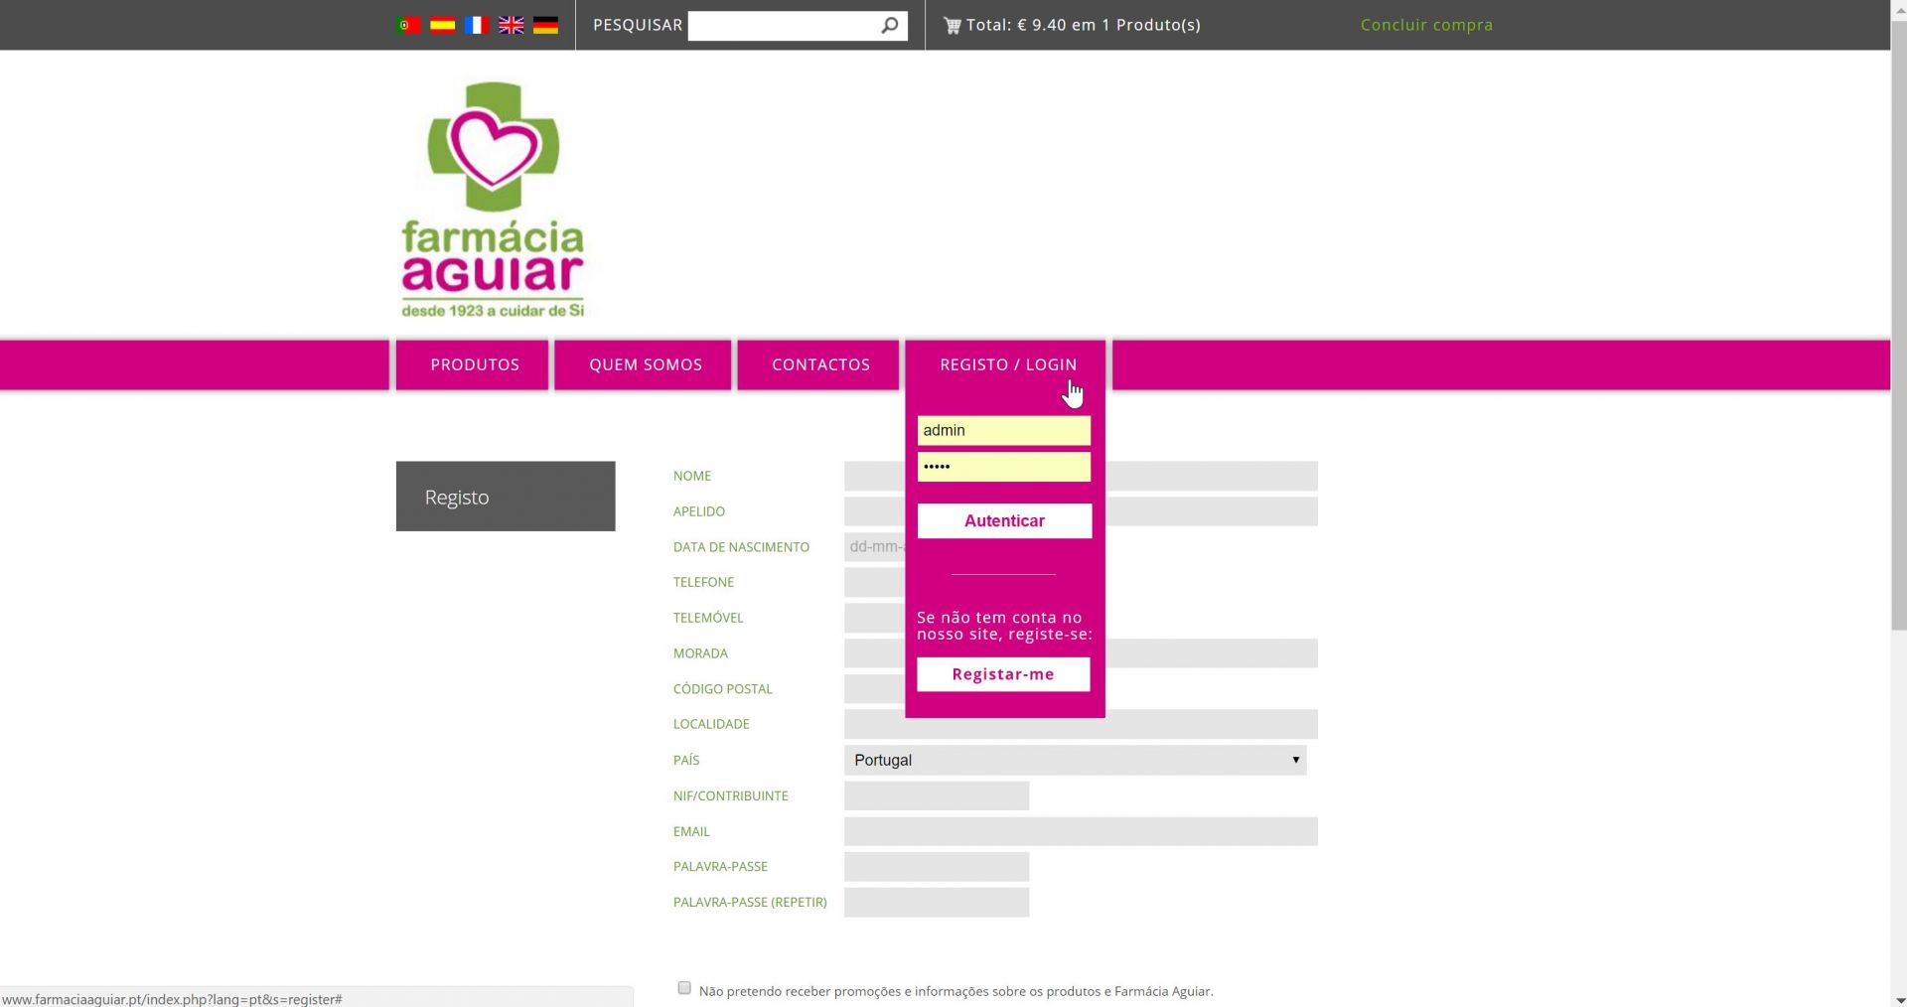Switch site language to Portuguese flag
The width and height of the screenshot is (1907, 1007).
point(407,25)
